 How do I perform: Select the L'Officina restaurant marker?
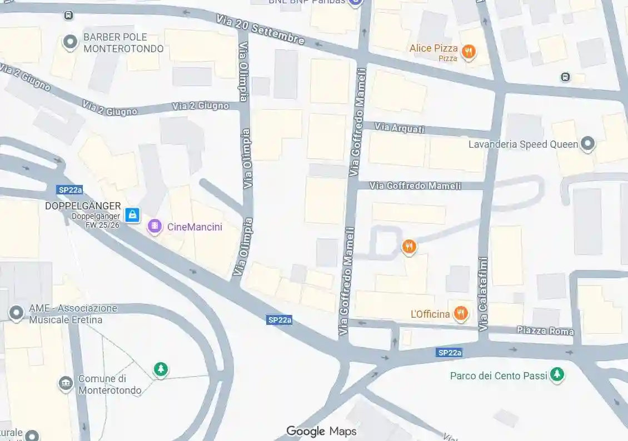(461, 314)
